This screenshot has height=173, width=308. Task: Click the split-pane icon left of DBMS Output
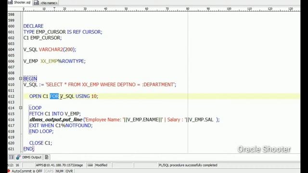point(12,157)
